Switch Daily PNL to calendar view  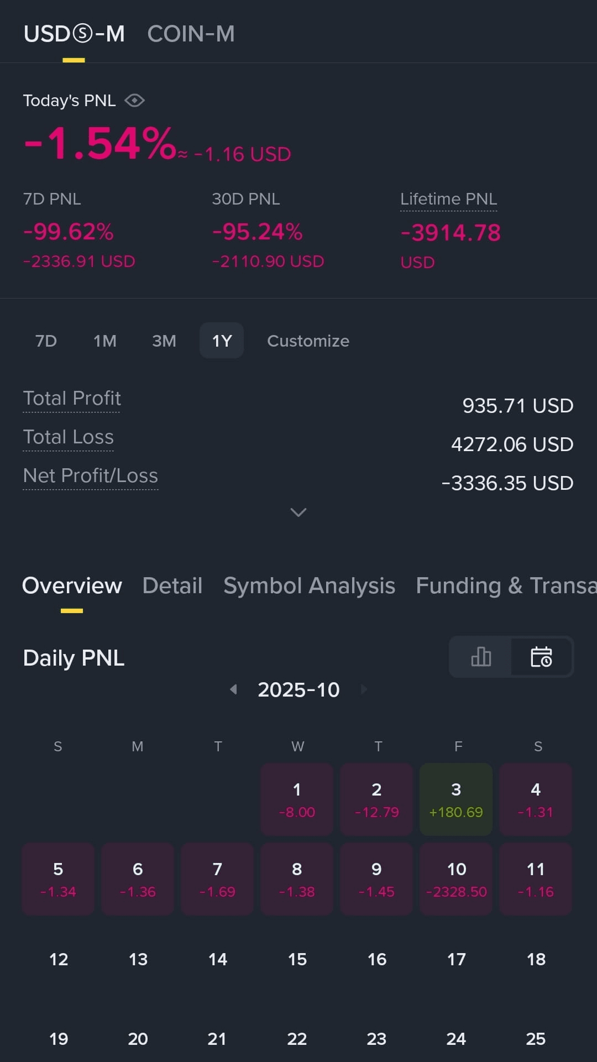click(x=541, y=657)
